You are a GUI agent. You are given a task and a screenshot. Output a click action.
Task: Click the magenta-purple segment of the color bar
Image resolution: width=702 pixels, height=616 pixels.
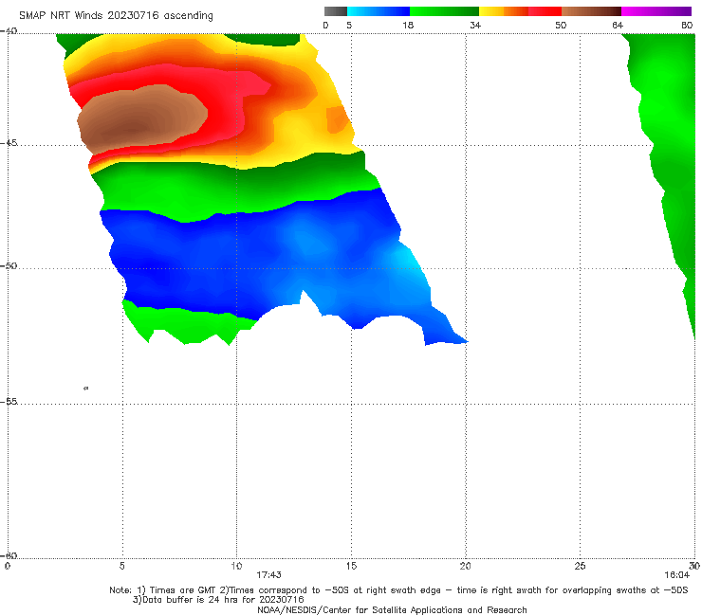[656, 11]
